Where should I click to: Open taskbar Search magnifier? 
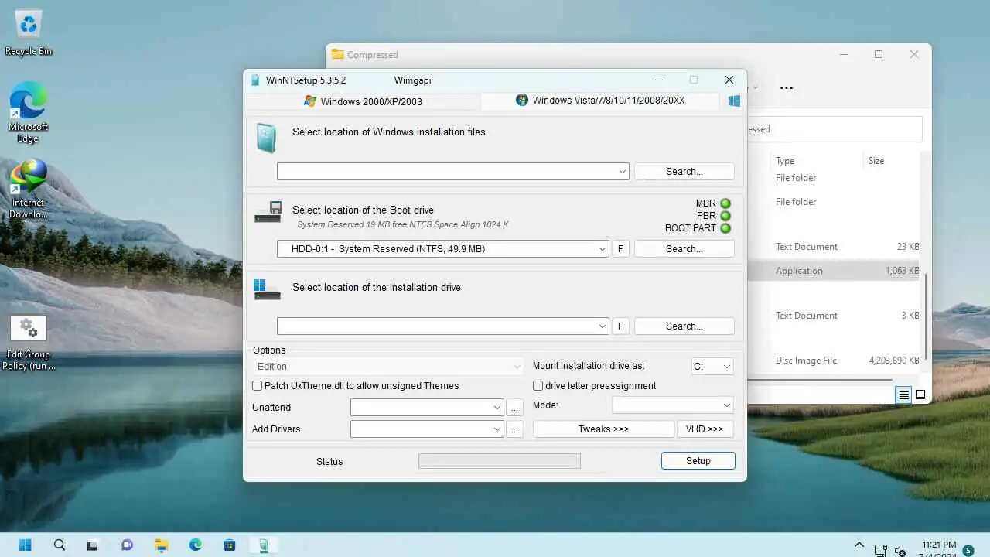click(60, 545)
